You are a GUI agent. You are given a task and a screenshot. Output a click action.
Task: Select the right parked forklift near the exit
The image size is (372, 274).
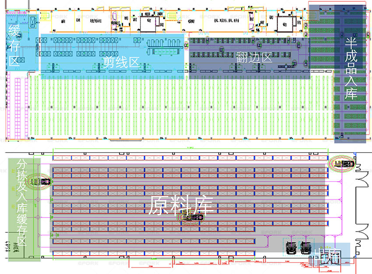point(306,248)
